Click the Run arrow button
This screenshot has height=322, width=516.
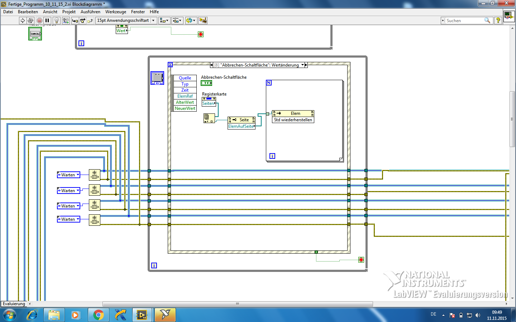pos(23,20)
